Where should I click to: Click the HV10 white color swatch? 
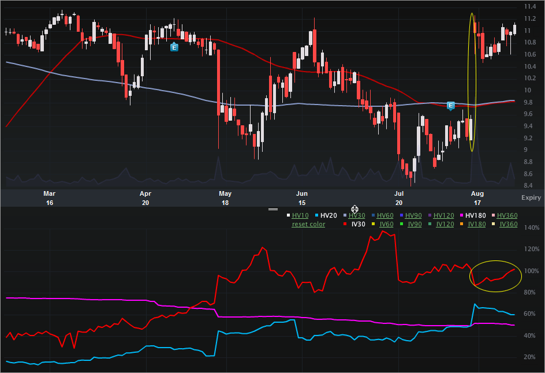288,215
